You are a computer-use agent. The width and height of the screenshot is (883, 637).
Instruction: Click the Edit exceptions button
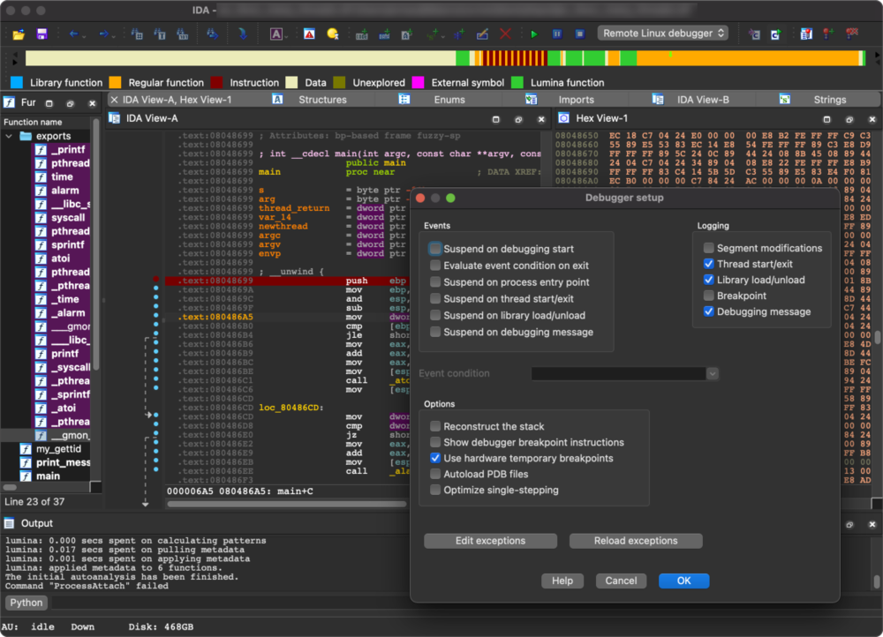pyautogui.click(x=490, y=541)
